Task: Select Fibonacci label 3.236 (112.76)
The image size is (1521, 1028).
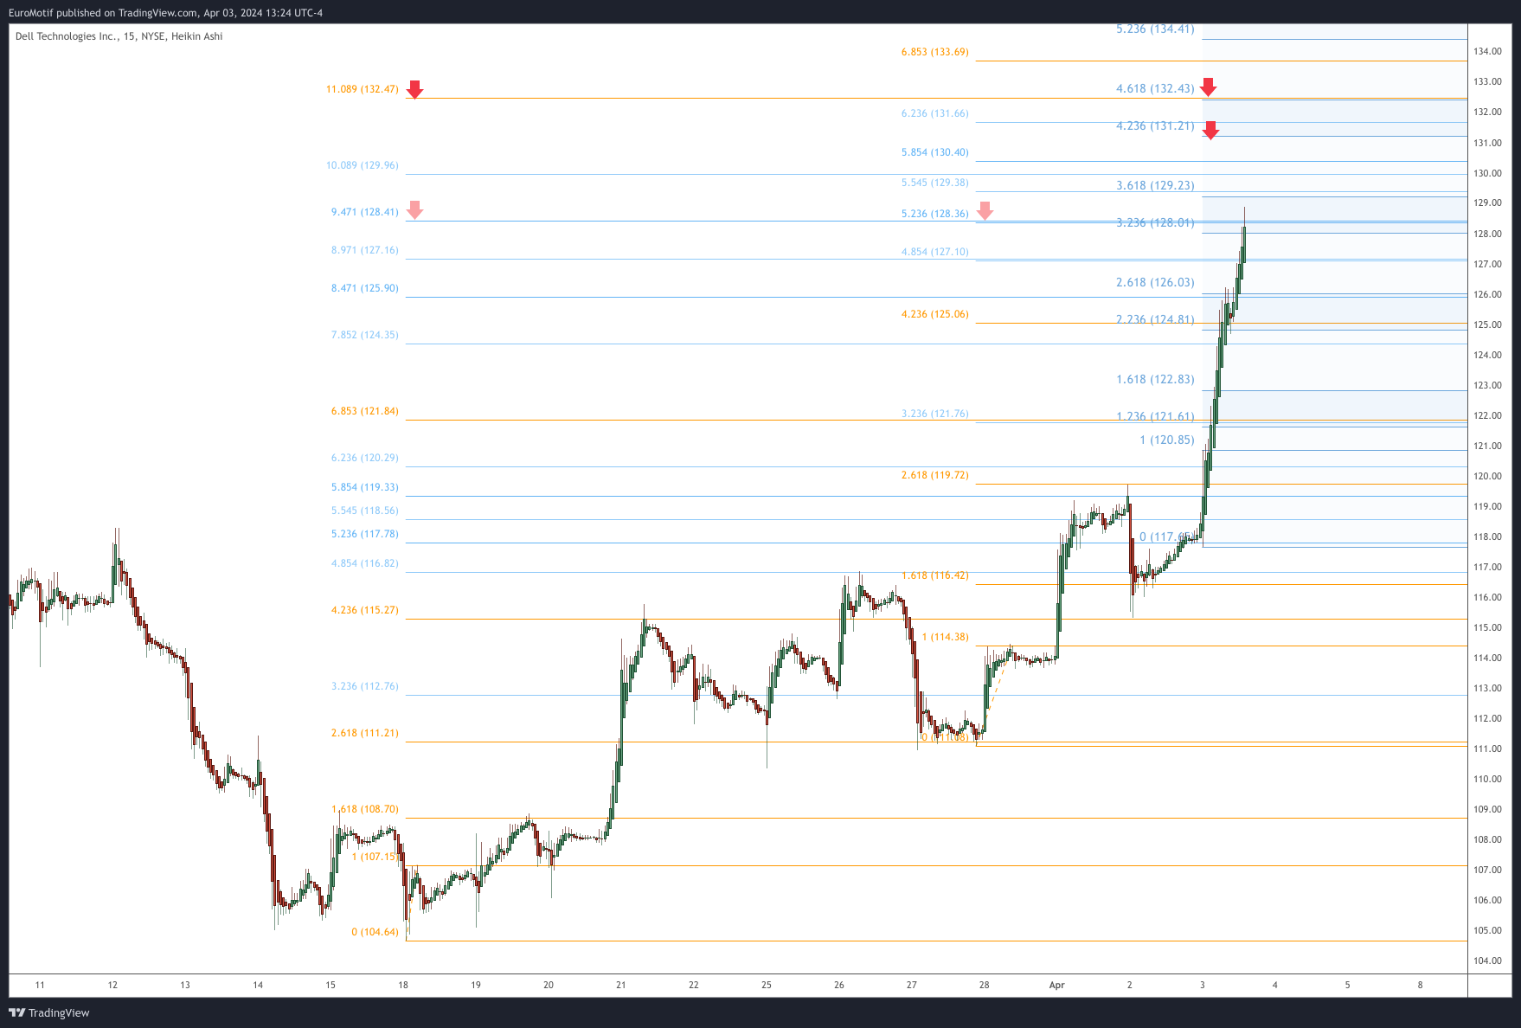Action: [365, 686]
